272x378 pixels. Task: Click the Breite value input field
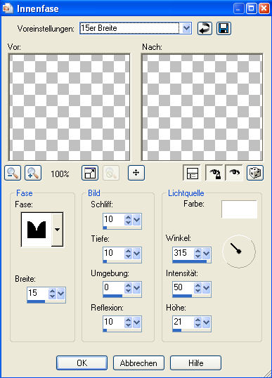click(x=38, y=293)
